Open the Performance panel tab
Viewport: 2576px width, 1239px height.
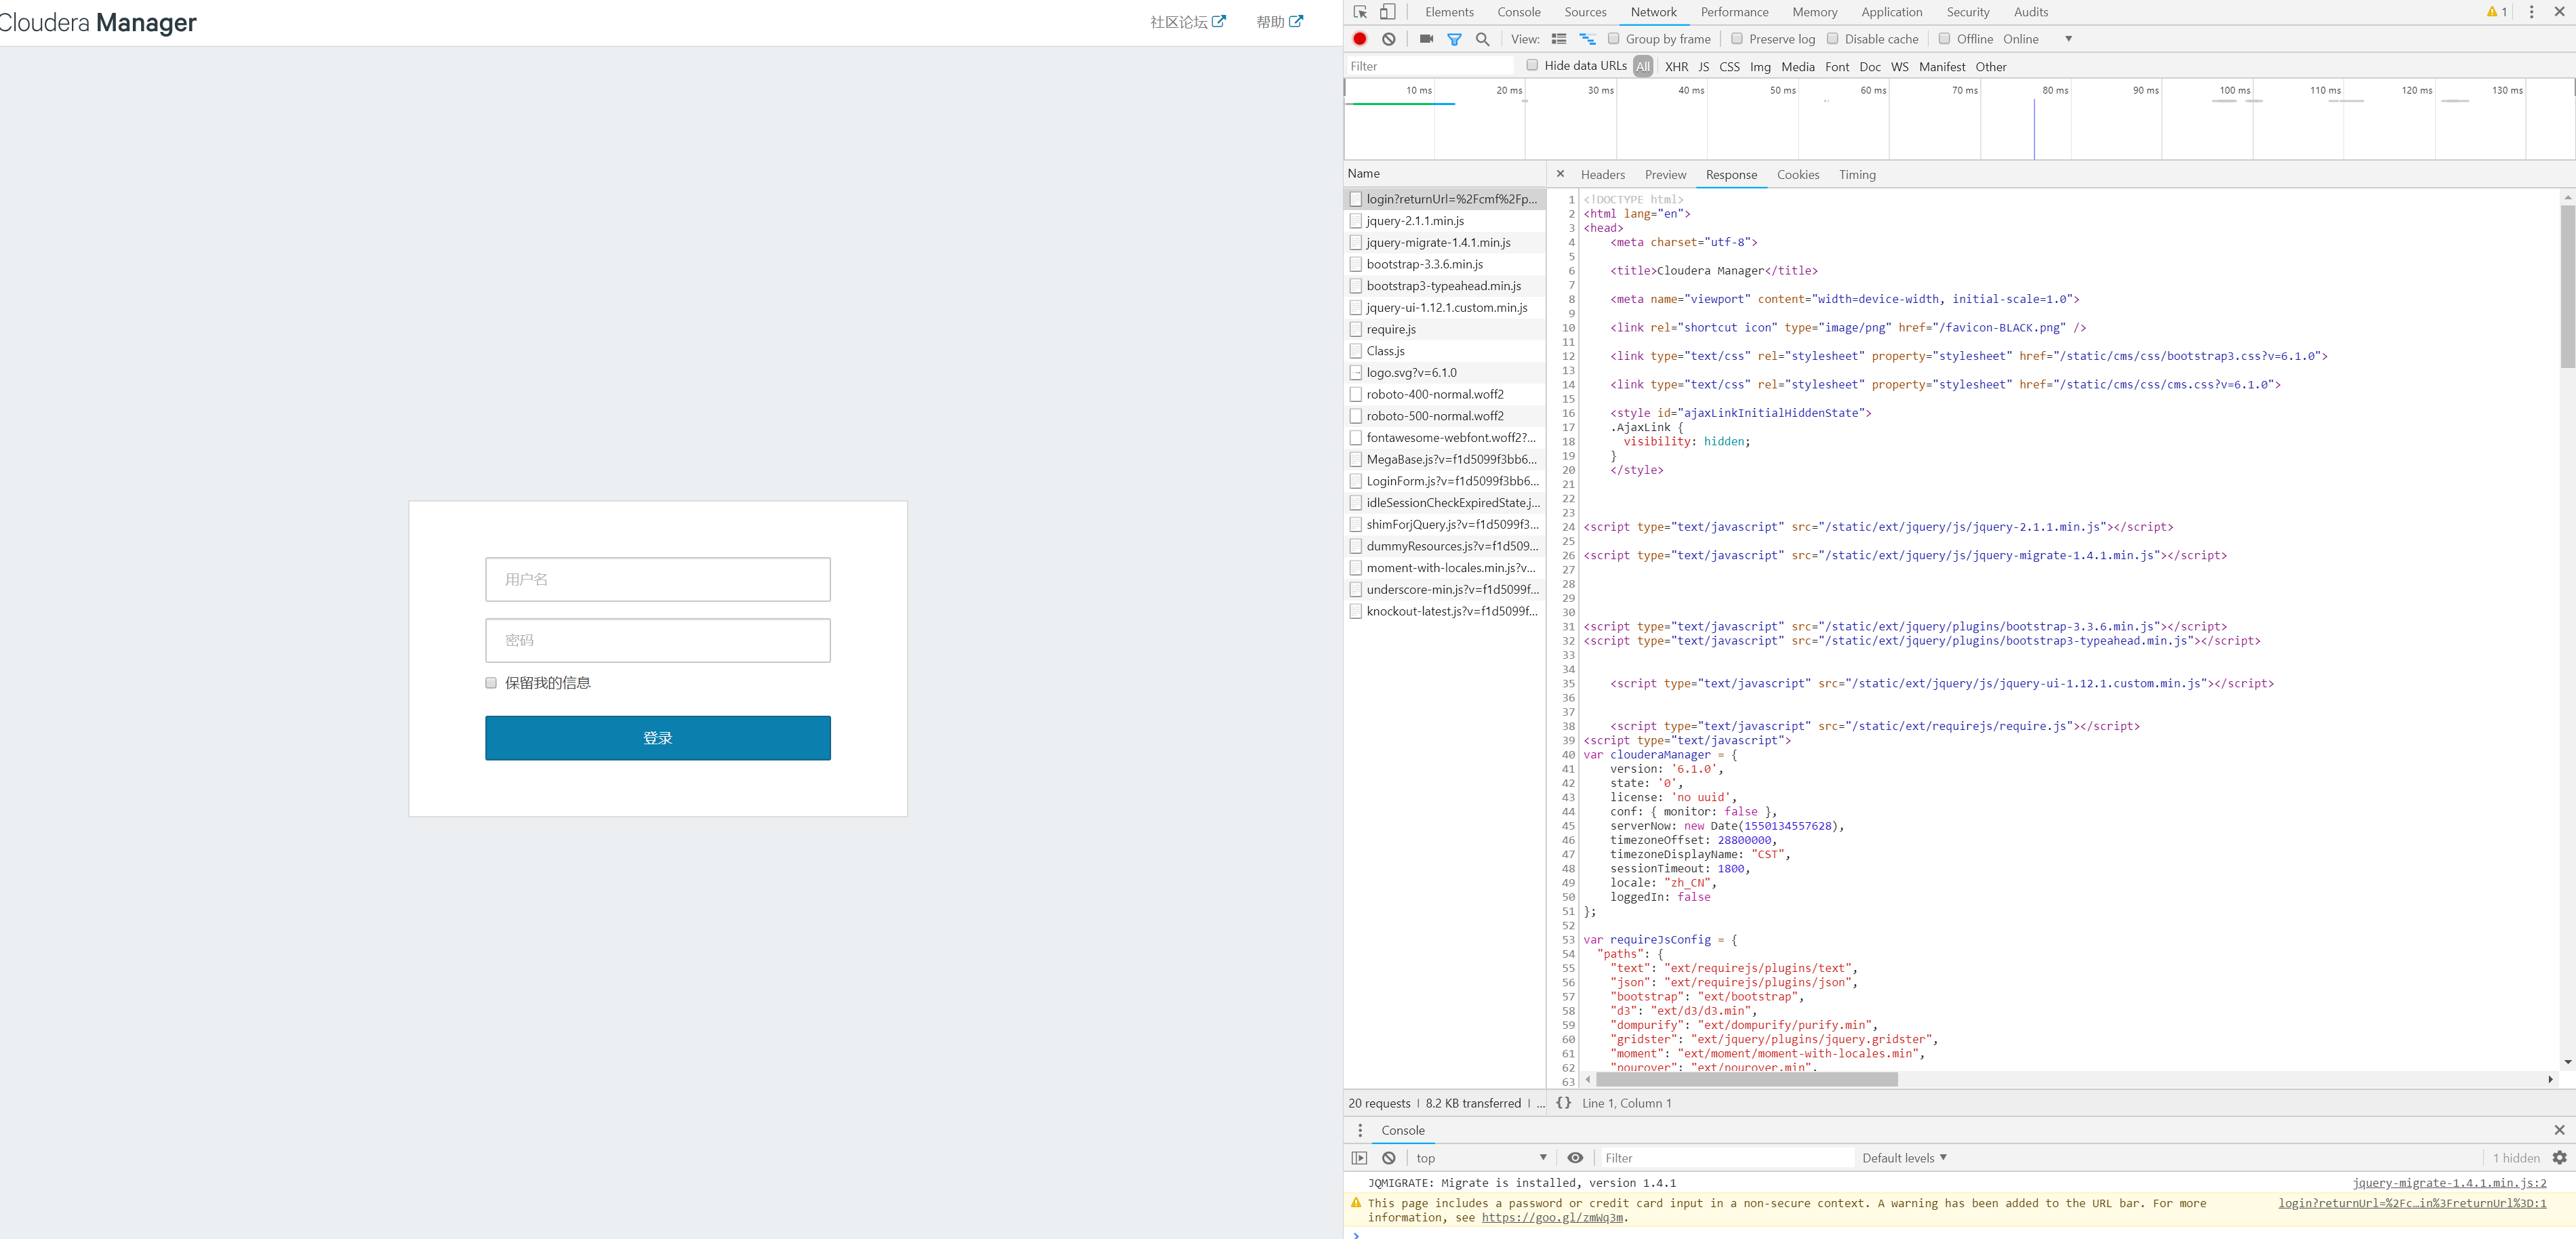[x=1734, y=12]
